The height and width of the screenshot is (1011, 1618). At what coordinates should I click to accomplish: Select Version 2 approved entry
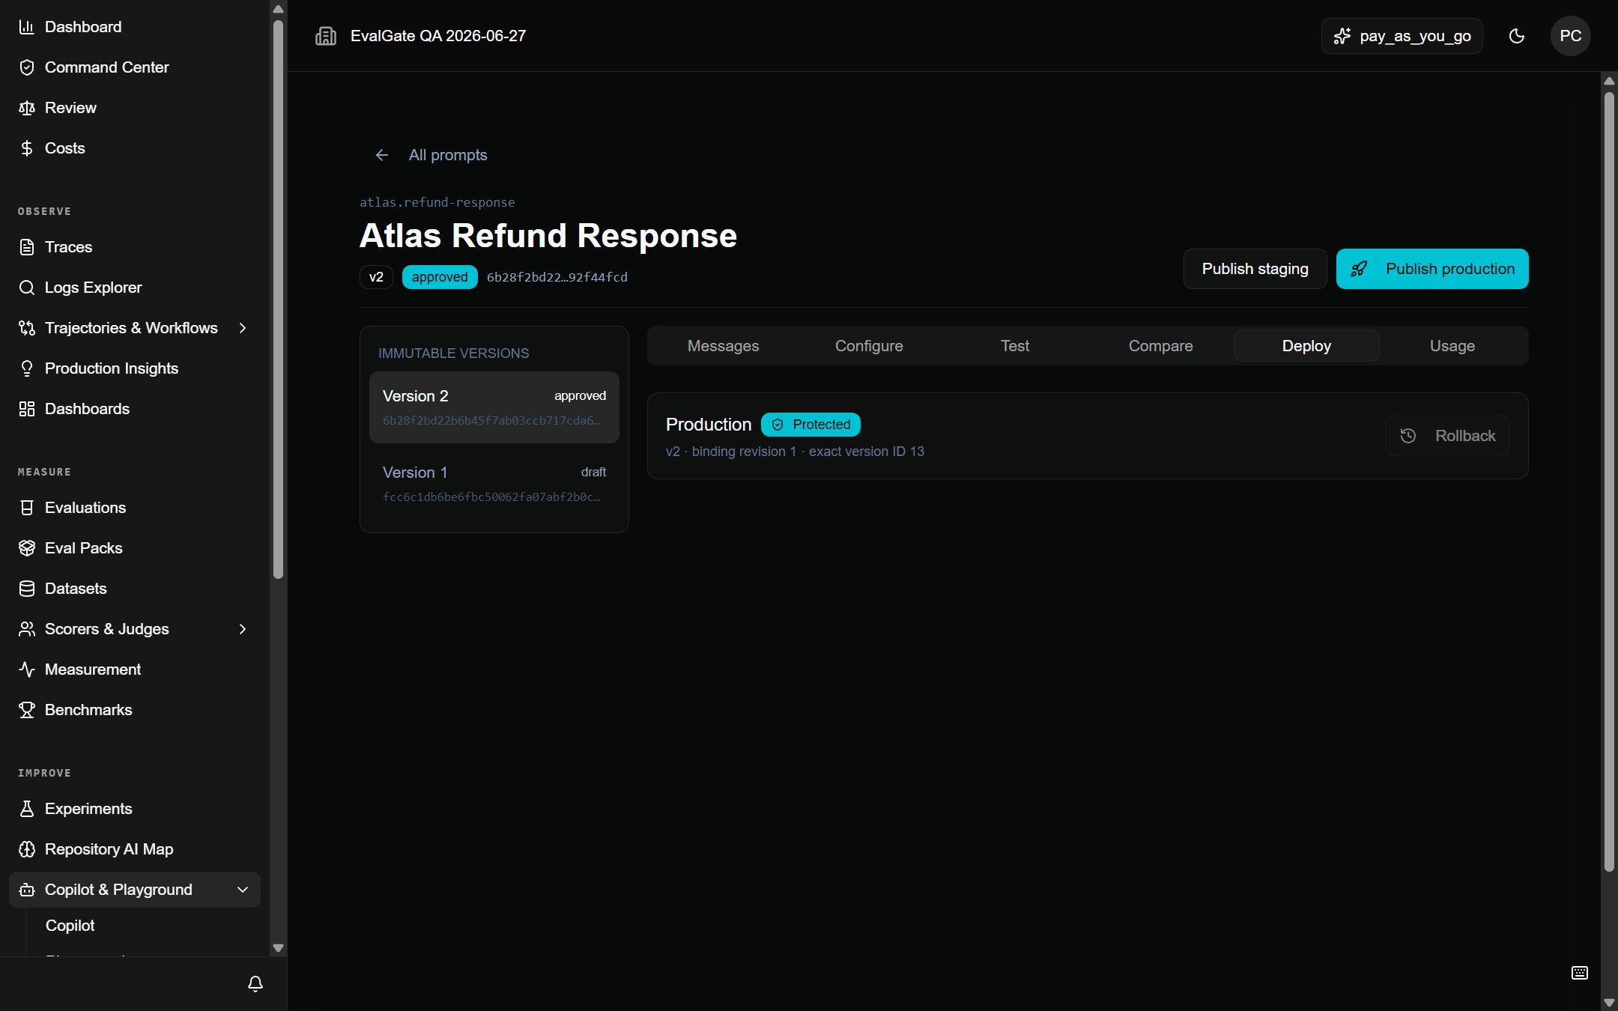pyautogui.click(x=494, y=407)
